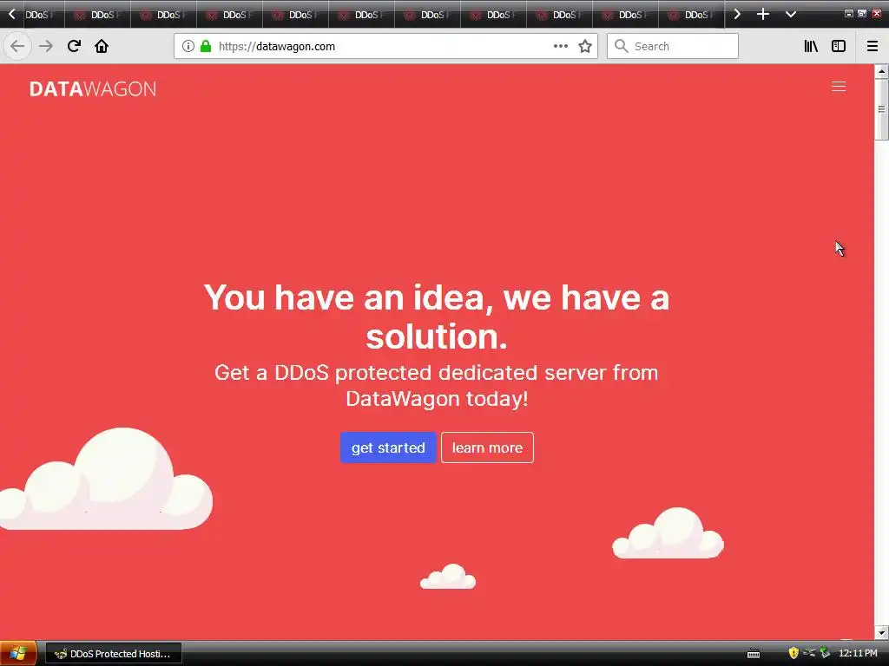Click the green secure connection padlock
The width and height of the screenshot is (889, 666).
click(x=206, y=47)
